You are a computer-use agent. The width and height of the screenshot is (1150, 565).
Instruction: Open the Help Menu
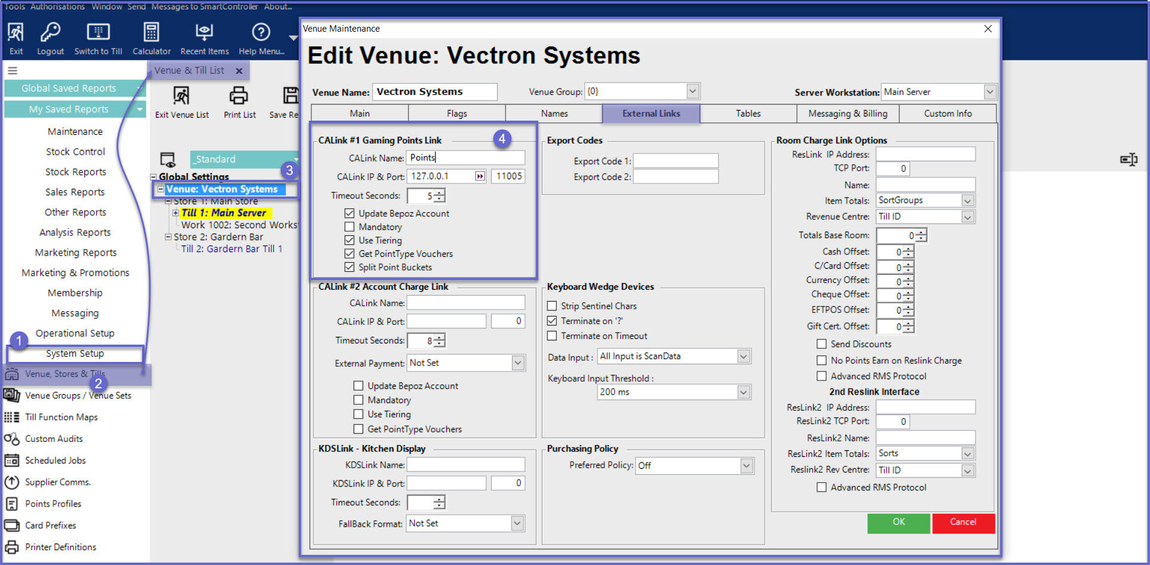tap(261, 38)
